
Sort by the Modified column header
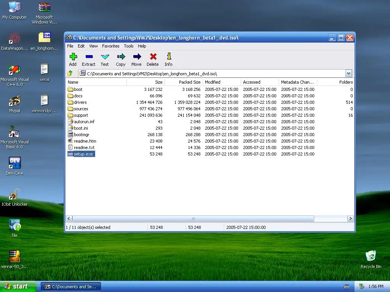tap(222, 82)
